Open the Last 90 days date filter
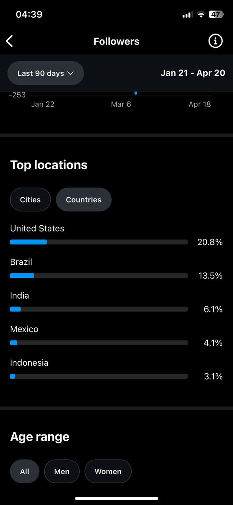This screenshot has width=233, height=505. tap(46, 73)
